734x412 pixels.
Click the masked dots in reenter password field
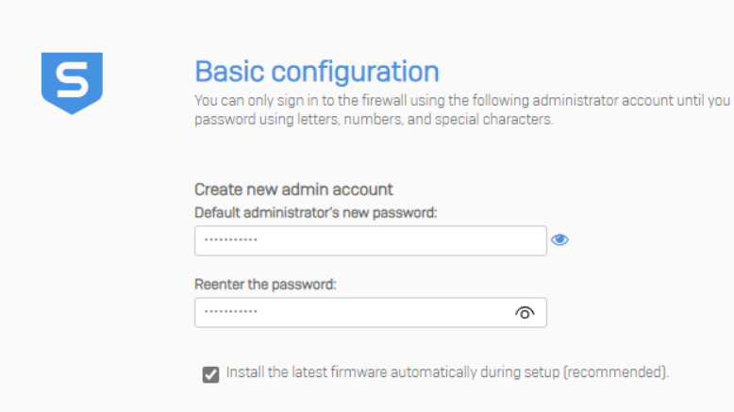coord(230,313)
